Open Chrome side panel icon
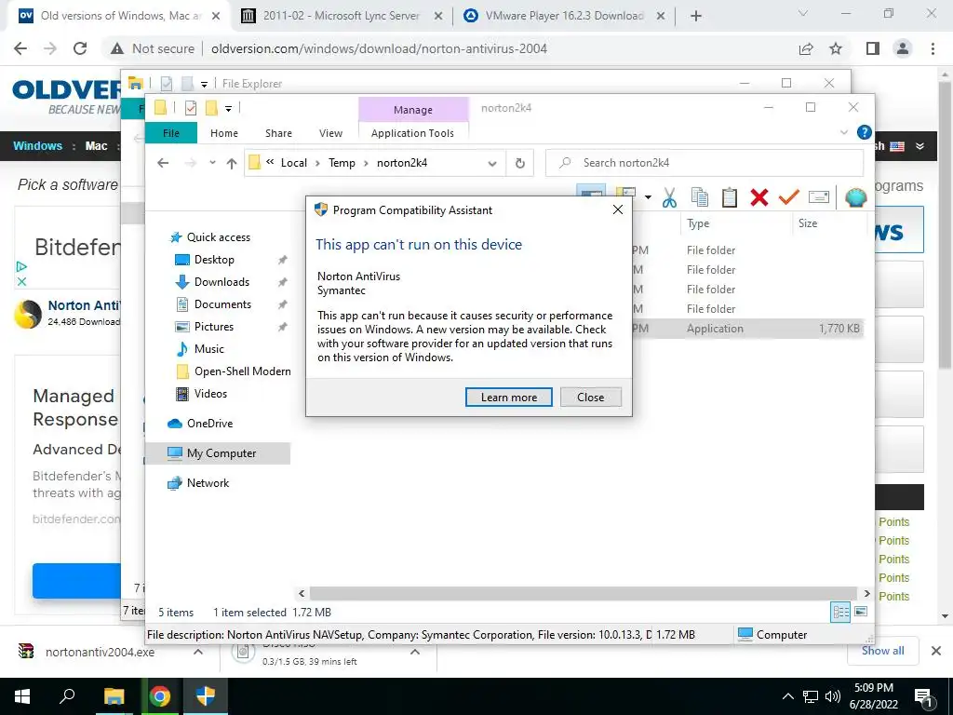Viewport: 953px width, 715px height. point(873,48)
